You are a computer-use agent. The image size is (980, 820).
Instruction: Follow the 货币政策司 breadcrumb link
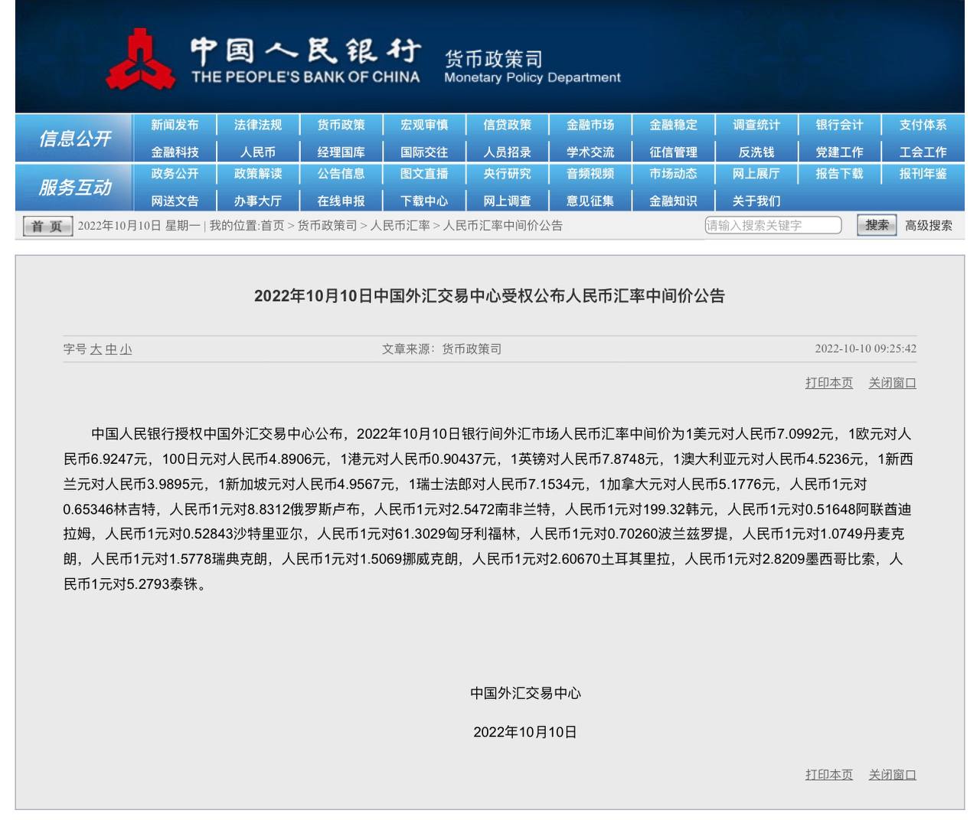click(327, 226)
